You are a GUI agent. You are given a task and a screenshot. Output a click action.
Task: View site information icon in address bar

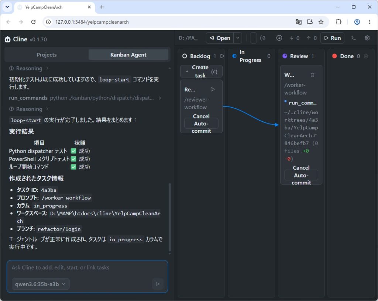tap(48, 22)
